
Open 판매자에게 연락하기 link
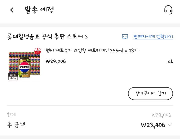[153, 37]
